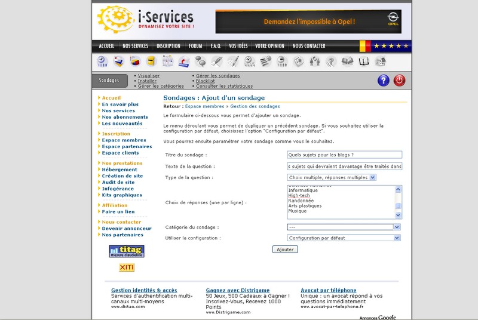Viewport: 478px width, 320px height.
Task: Click the grey pie-clock with people icon
Action: pyautogui.click(x=282, y=61)
